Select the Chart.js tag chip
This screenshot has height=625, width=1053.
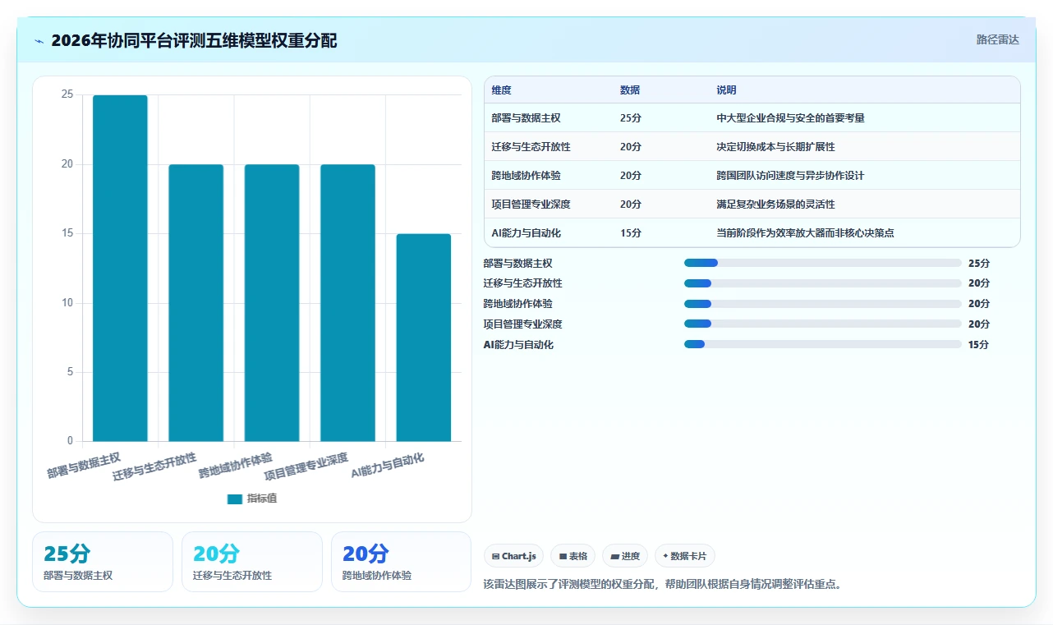(x=513, y=556)
